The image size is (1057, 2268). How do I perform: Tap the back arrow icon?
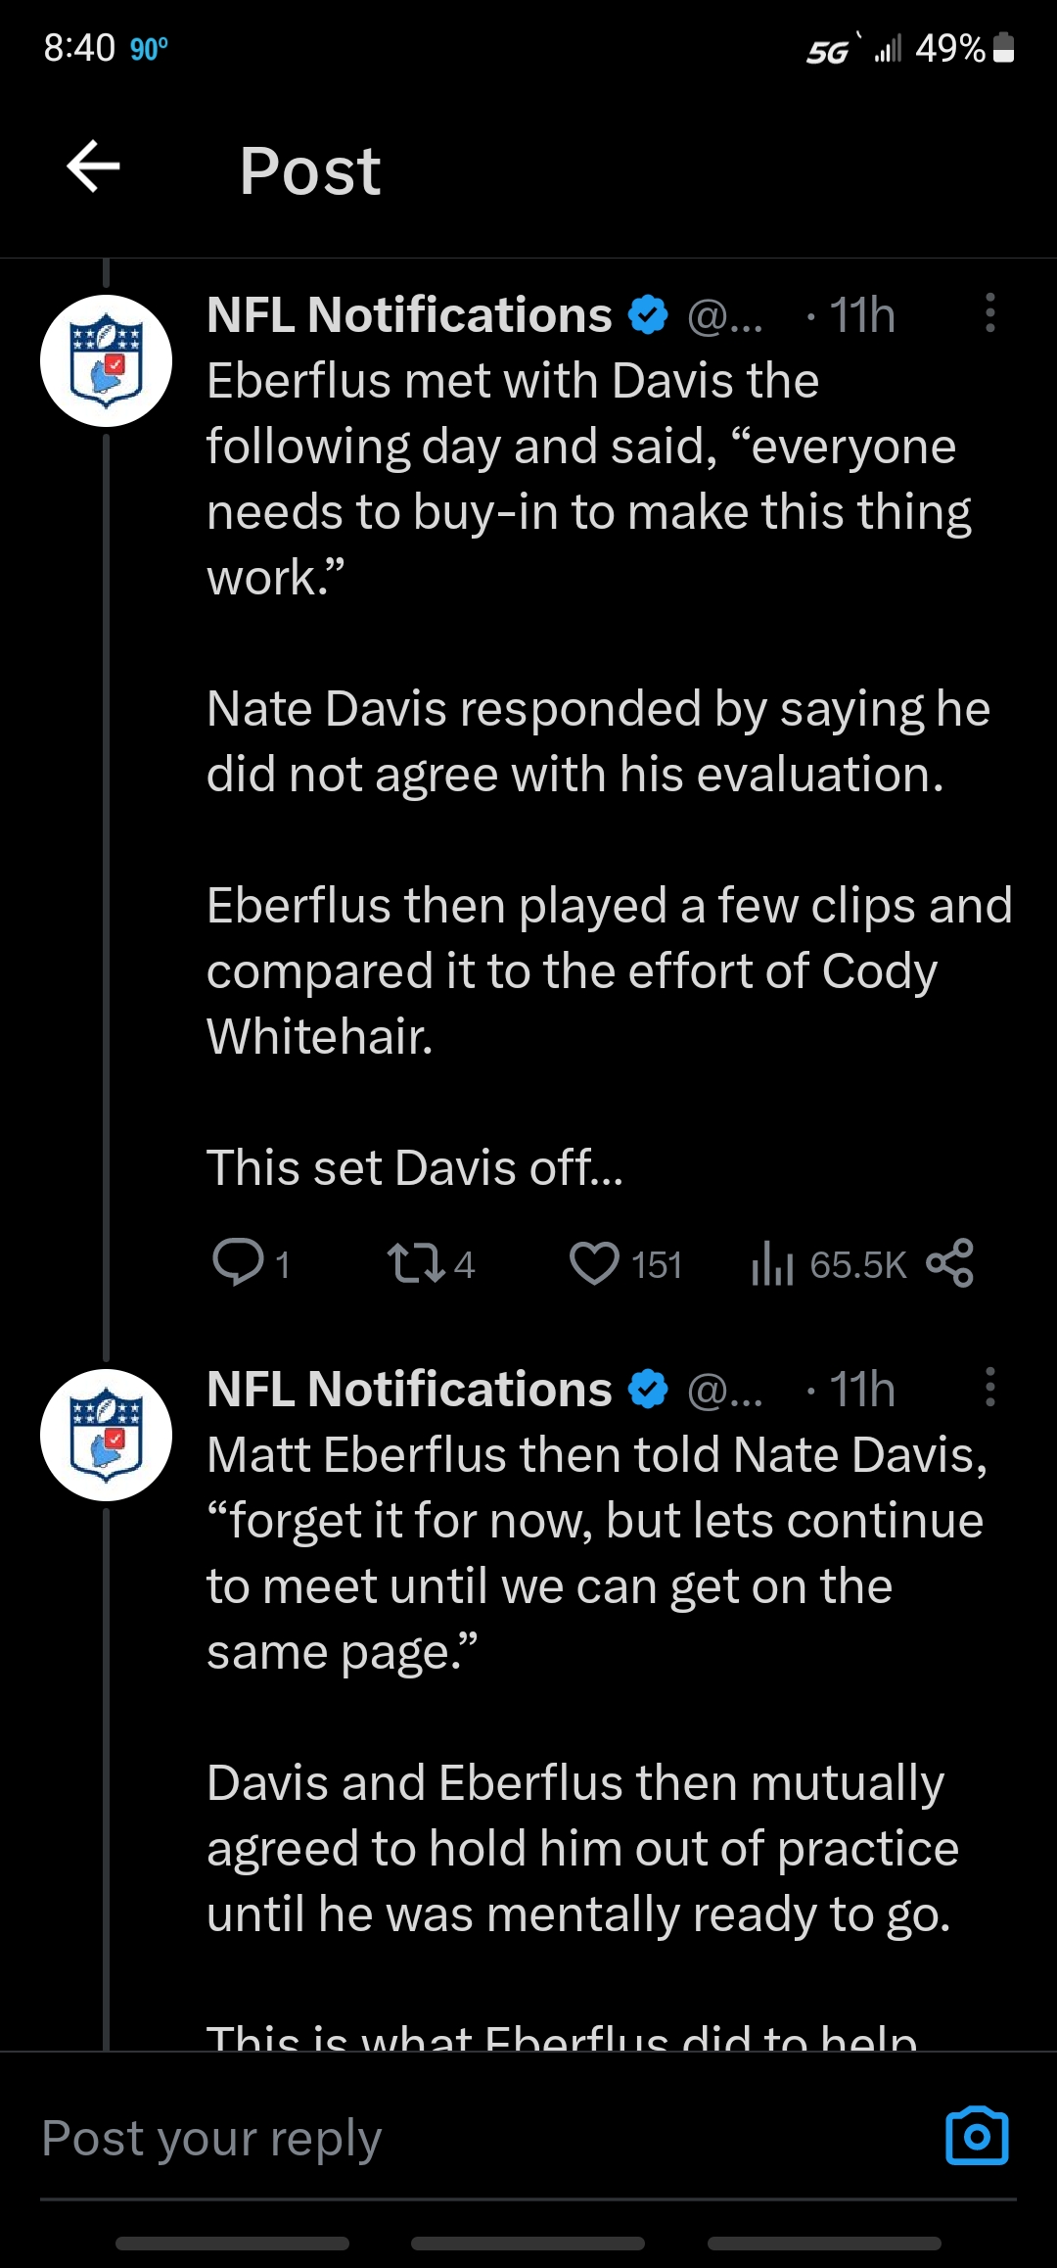[93, 166]
